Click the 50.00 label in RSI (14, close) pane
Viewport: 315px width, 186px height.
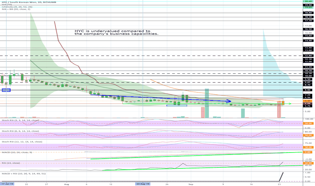[308, 163]
